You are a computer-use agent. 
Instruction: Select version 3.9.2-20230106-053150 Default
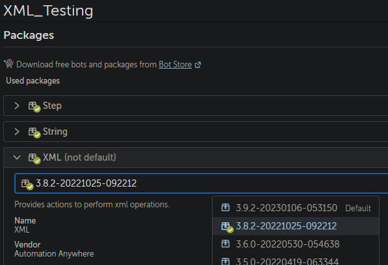click(296, 208)
